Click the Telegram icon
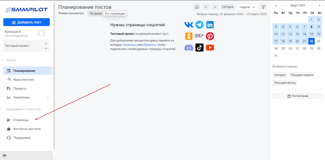 200,25
